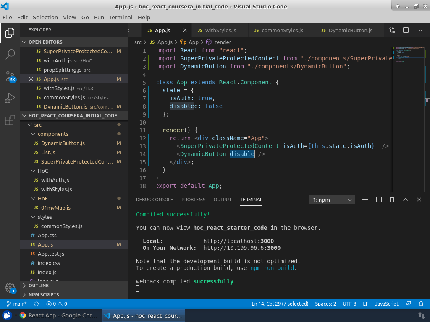Kill the terminal with trash icon

tap(392, 200)
